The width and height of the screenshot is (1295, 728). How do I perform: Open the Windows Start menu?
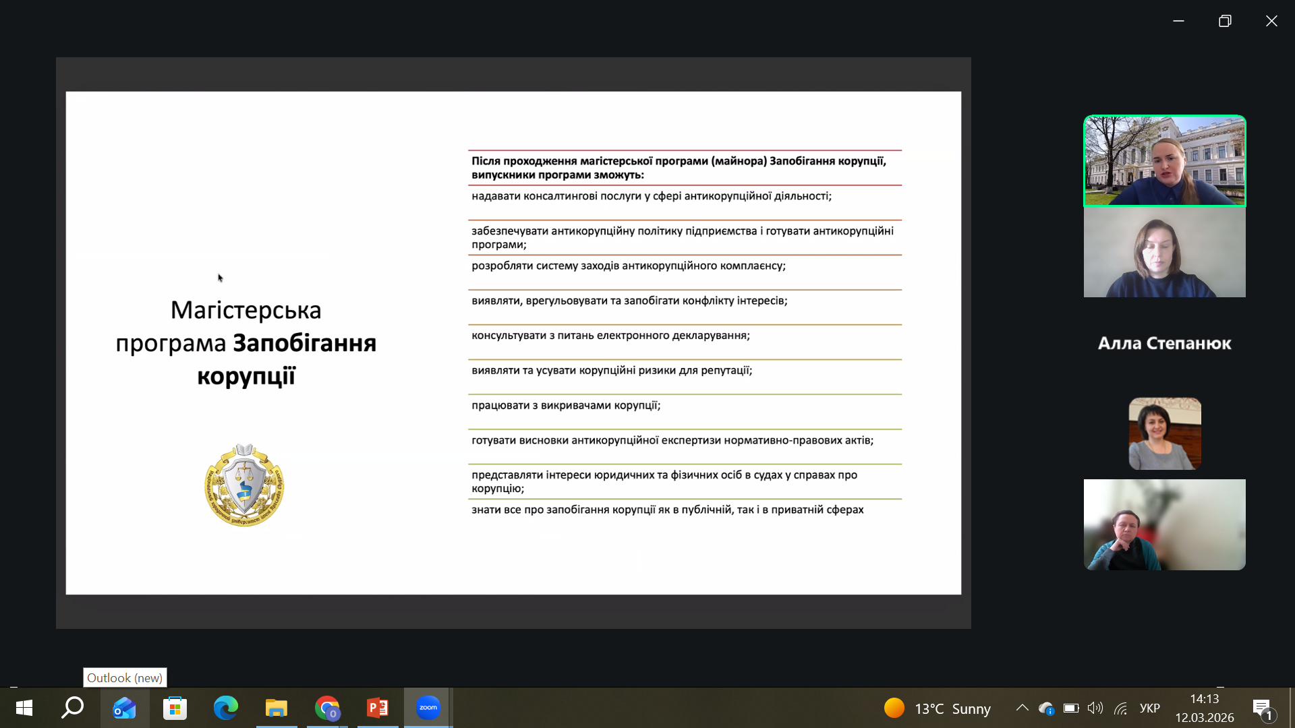(x=24, y=708)
